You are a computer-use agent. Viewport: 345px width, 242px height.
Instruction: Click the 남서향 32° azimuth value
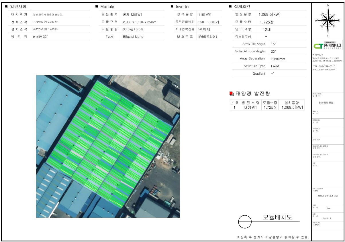(x=40, y=37)
